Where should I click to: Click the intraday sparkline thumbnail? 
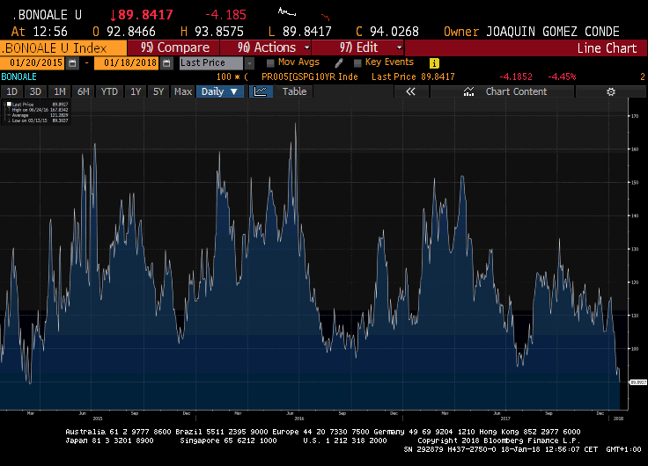click(x=287, y=12)
